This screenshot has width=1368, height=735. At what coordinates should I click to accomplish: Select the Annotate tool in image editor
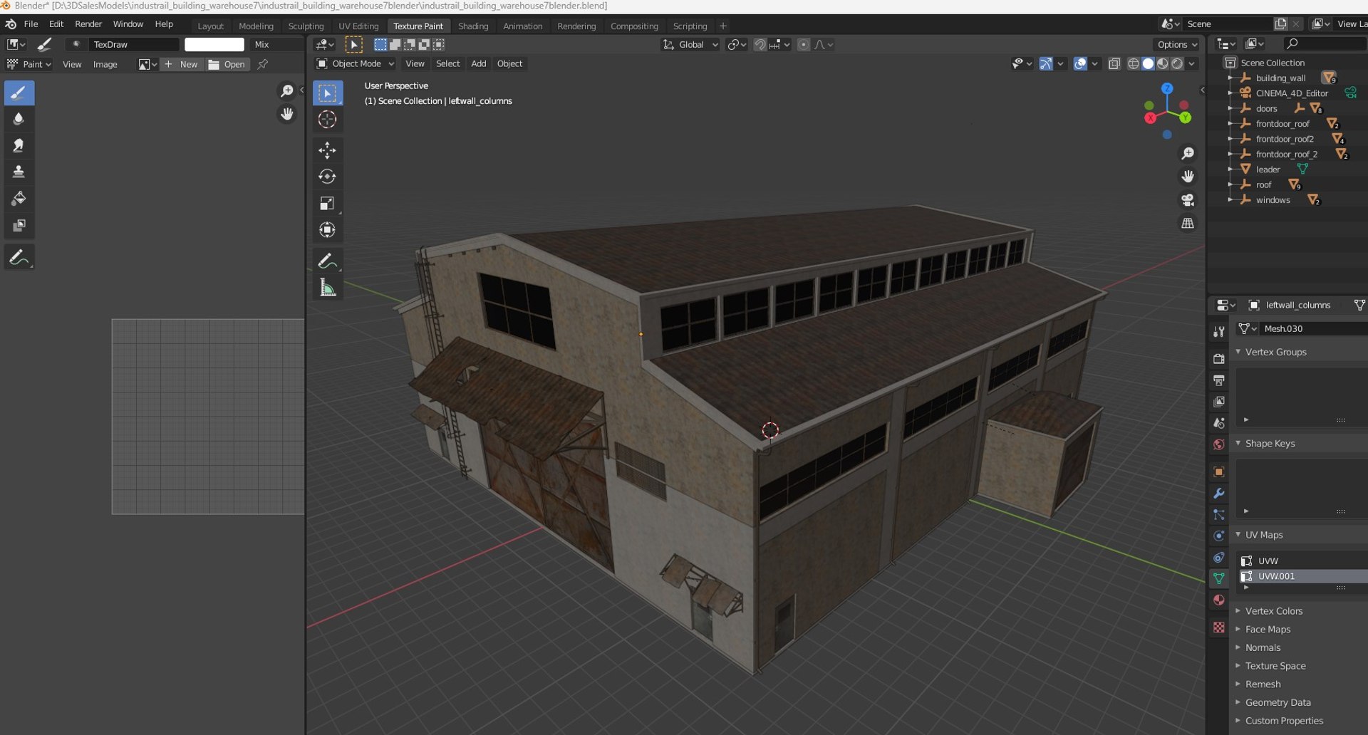19,258
